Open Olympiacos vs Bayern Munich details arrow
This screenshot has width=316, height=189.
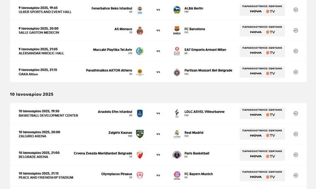click(296, 175)
